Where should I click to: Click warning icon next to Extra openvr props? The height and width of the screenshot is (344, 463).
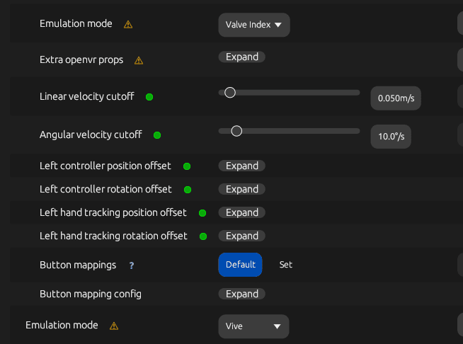139,61
